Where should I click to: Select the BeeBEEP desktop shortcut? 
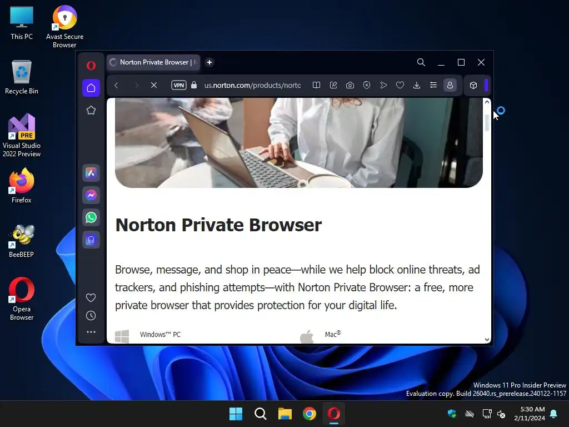click(x=22, y=240)
